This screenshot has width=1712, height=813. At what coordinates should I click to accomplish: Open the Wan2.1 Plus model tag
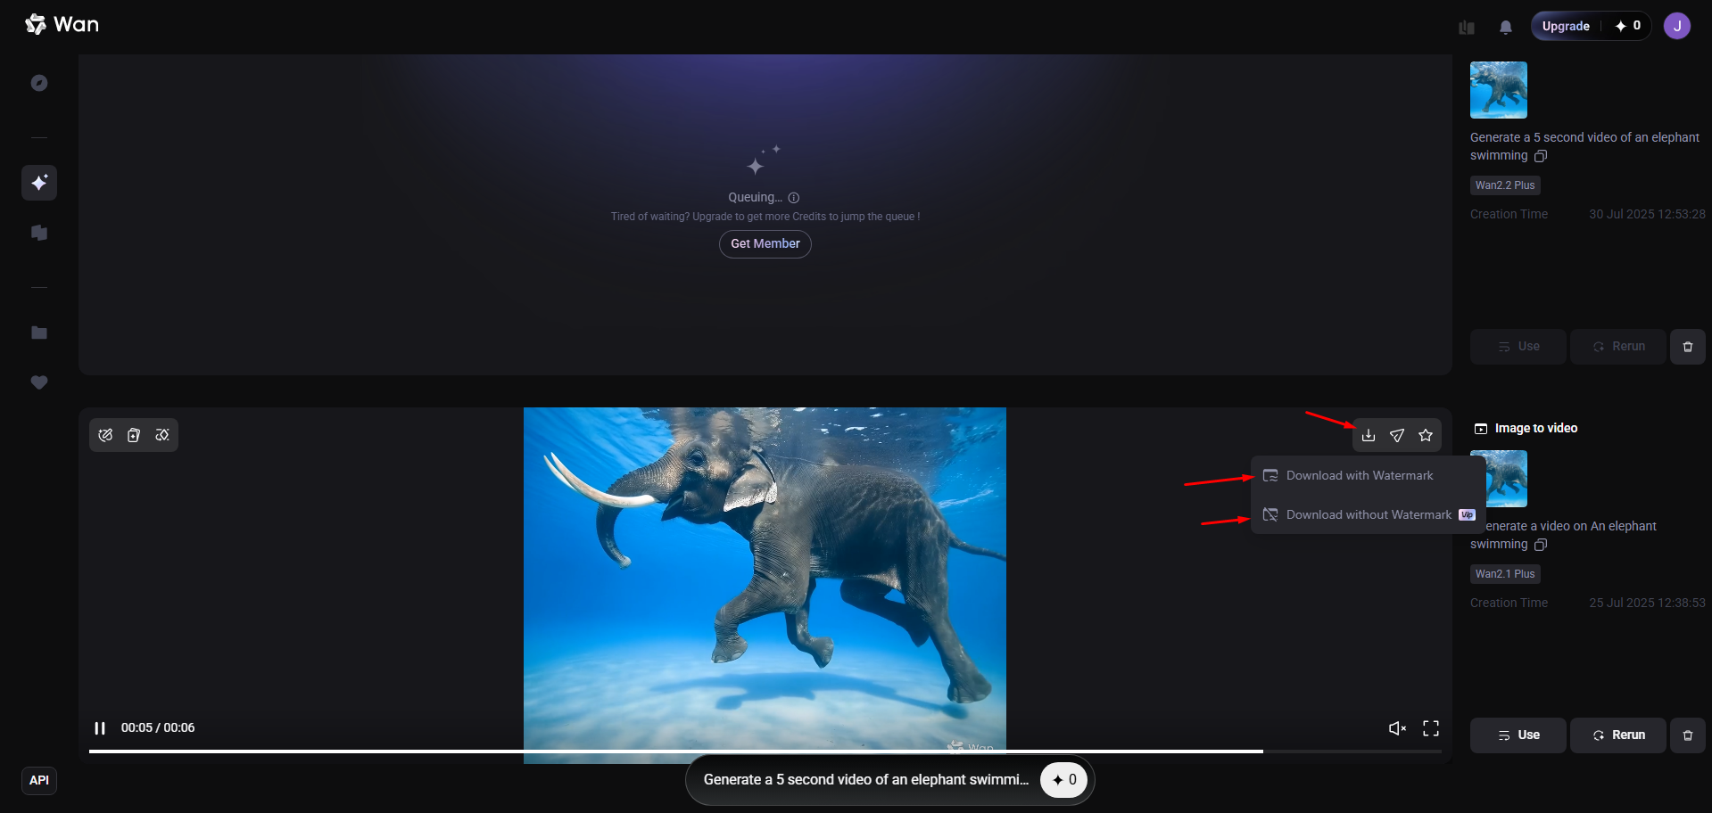[1504, 573]
